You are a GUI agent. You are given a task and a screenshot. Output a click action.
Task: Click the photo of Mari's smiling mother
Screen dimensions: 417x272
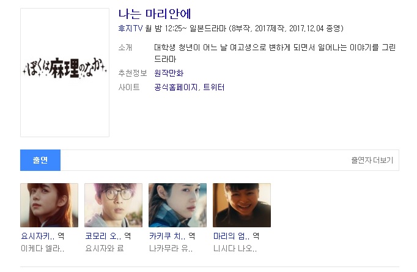click(242, 205)
